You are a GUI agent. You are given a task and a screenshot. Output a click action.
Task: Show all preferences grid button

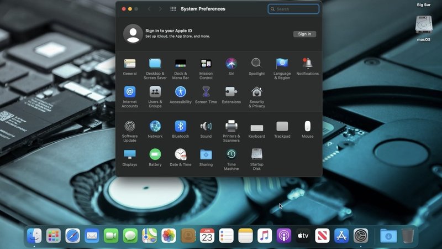point(173,9)
